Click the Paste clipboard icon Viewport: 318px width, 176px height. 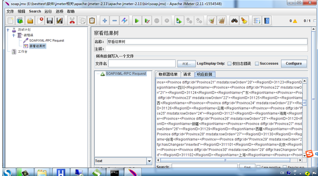point(92,20)
